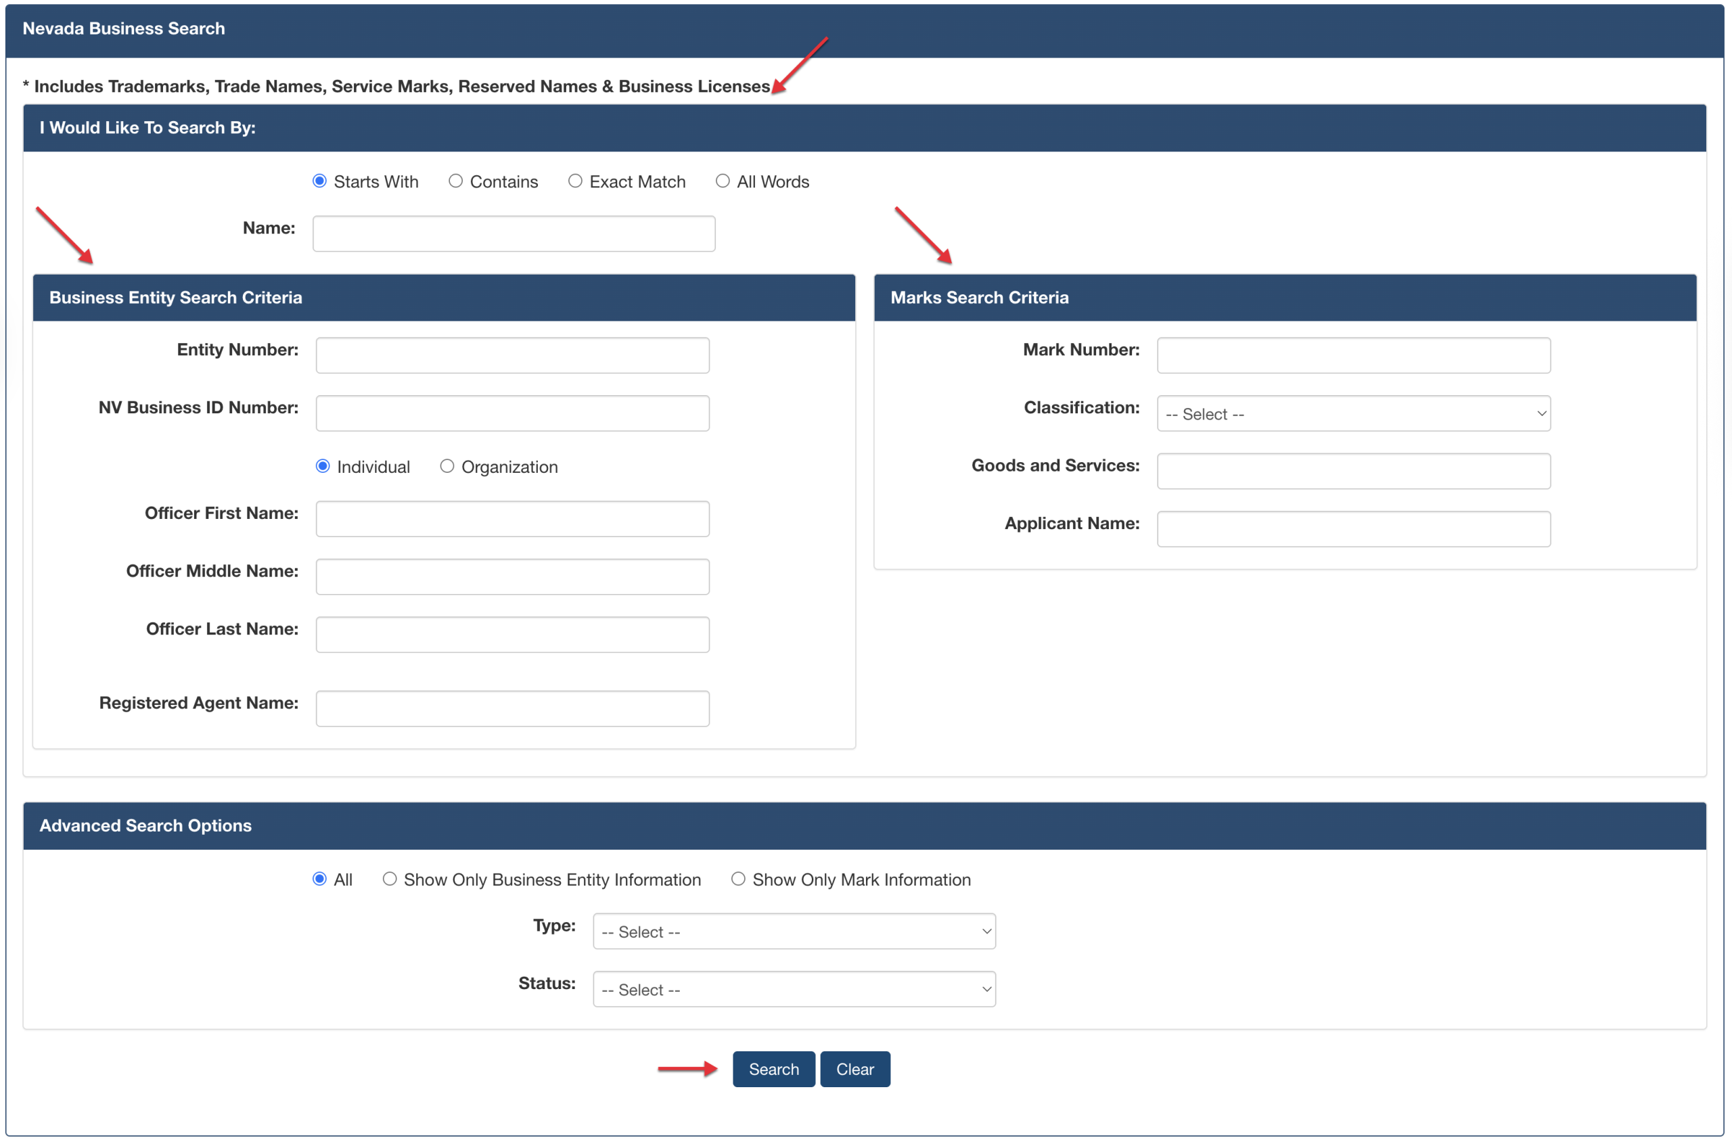The width and height of the screenshot is (1732, 1144).
Task: Choose the Exact Match search option
Action: 575,181
